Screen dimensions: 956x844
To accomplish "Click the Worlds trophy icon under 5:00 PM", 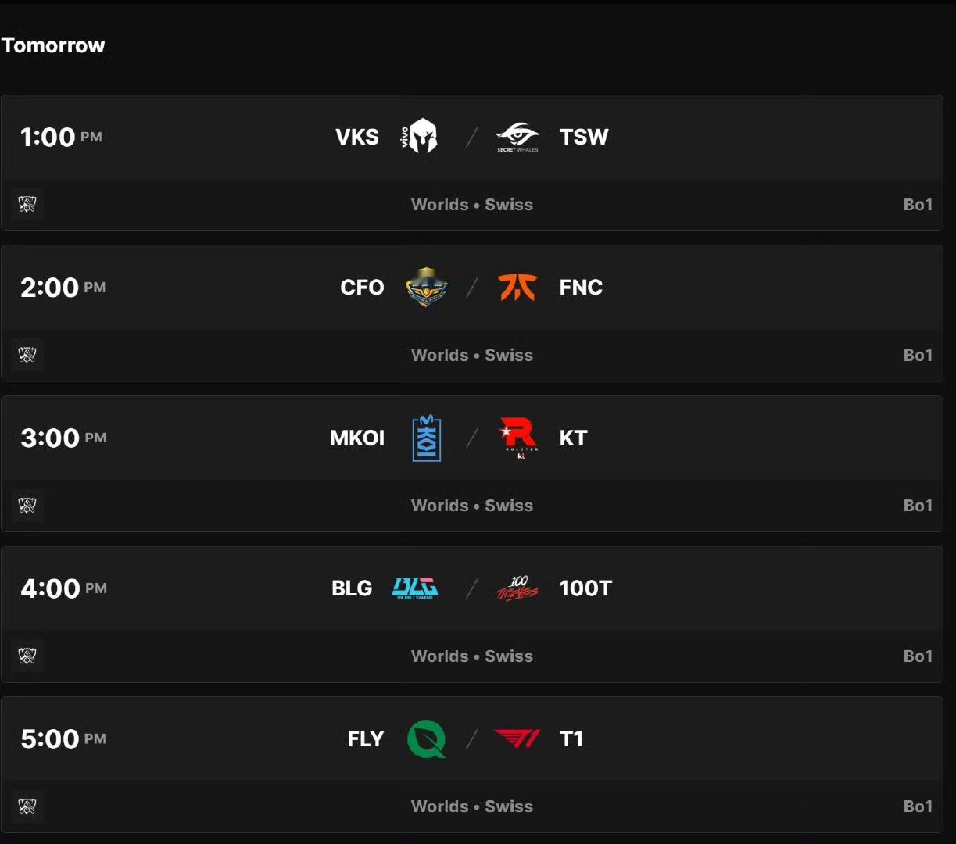I will coord(27,806).
